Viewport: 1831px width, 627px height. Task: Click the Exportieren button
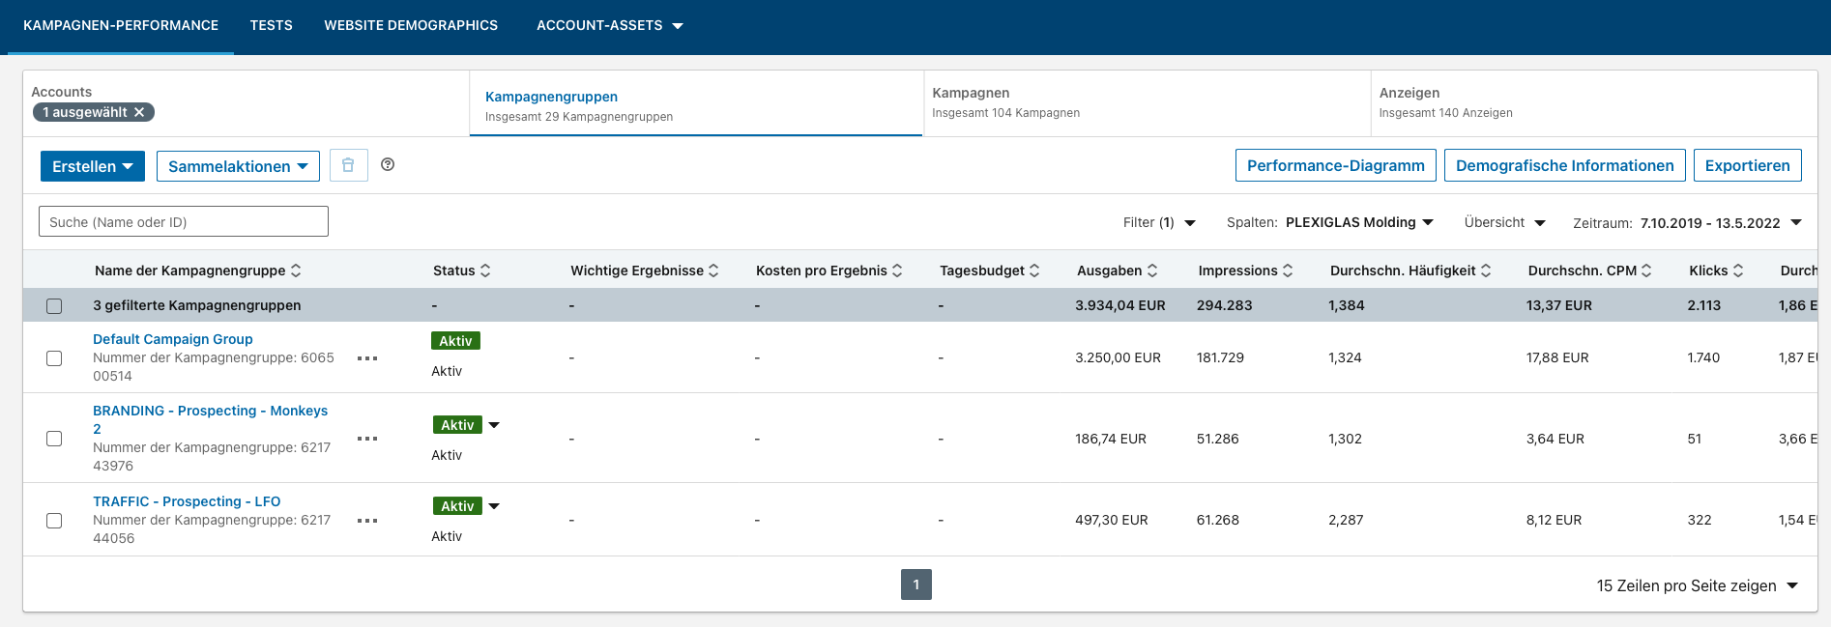click(1747, 165)
